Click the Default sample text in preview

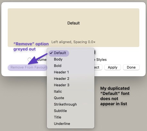[73, 23]
